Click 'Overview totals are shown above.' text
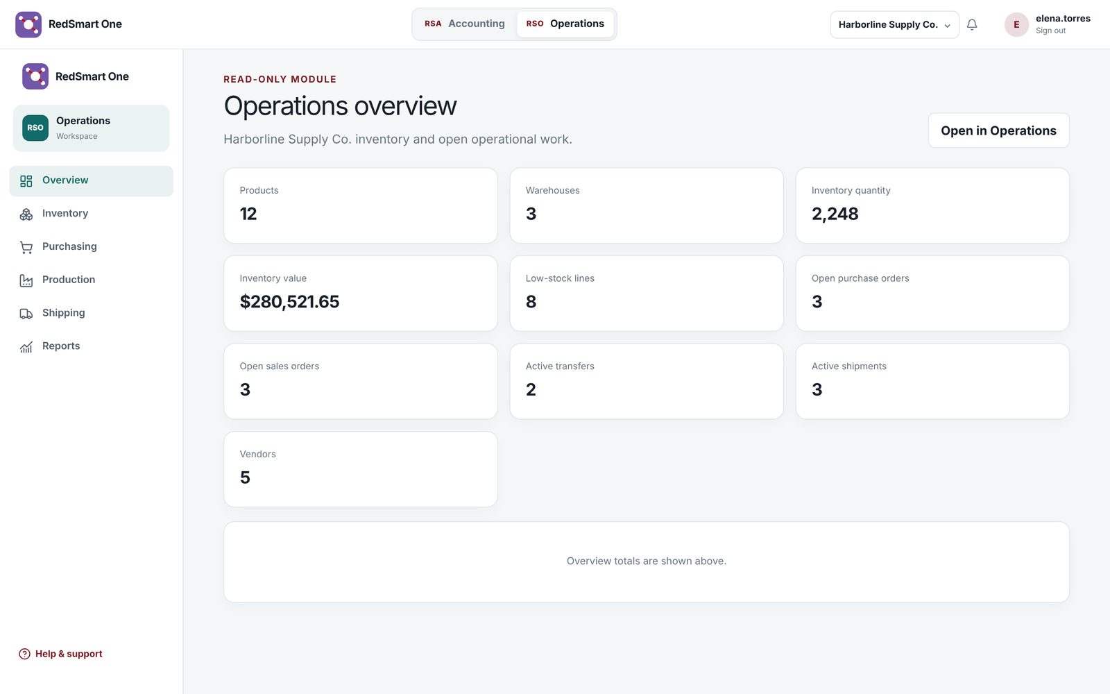The height and width of the screenshot is (694, 1110). [647, 561]
